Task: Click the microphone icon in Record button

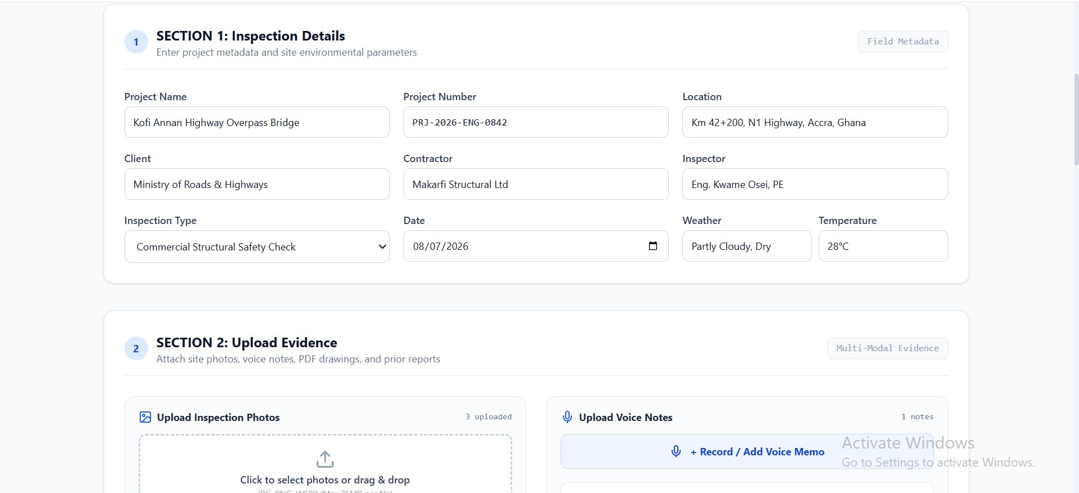Action: [676, 451]
